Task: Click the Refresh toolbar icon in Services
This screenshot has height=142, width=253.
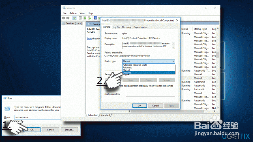Action: [x=85, y=18]
